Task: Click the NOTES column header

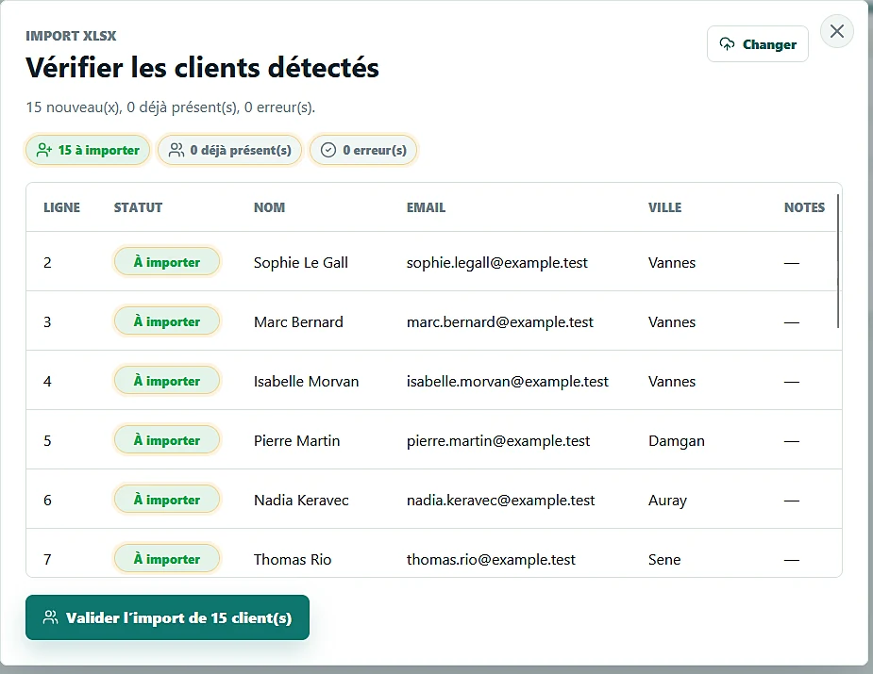Action: coord(804,207)
